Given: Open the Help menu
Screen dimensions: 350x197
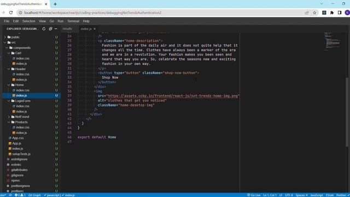Looking at the screenshot, I should 86,21.
